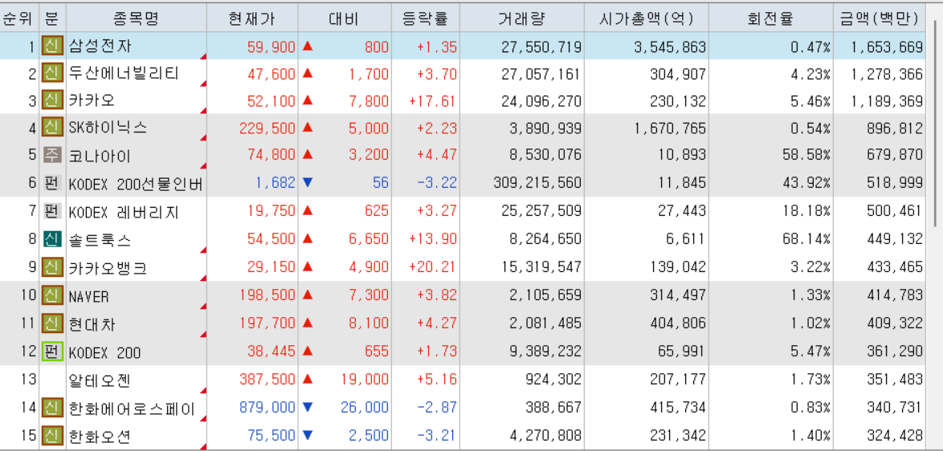Image resolution: width=943 pixels, height=451 pixels.
Task: Select the 현대차 stock name
Action: pyautogui.click(x=92, y=324)
